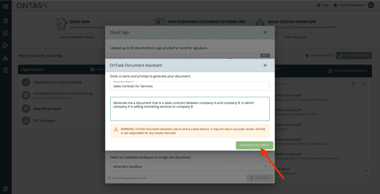Click the Generate Document button

point(255,145)
